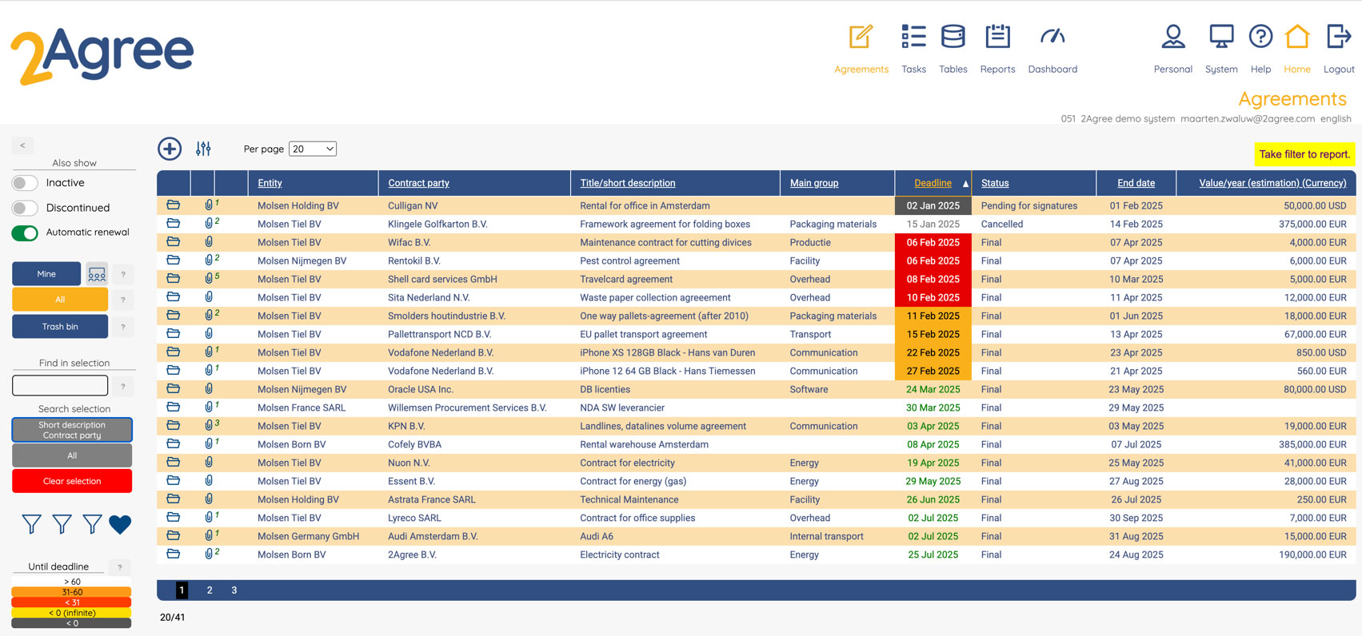Screen dimensions: 1362x636
Task: Toggle the Discontinued switch
Action: pos(25,208)
